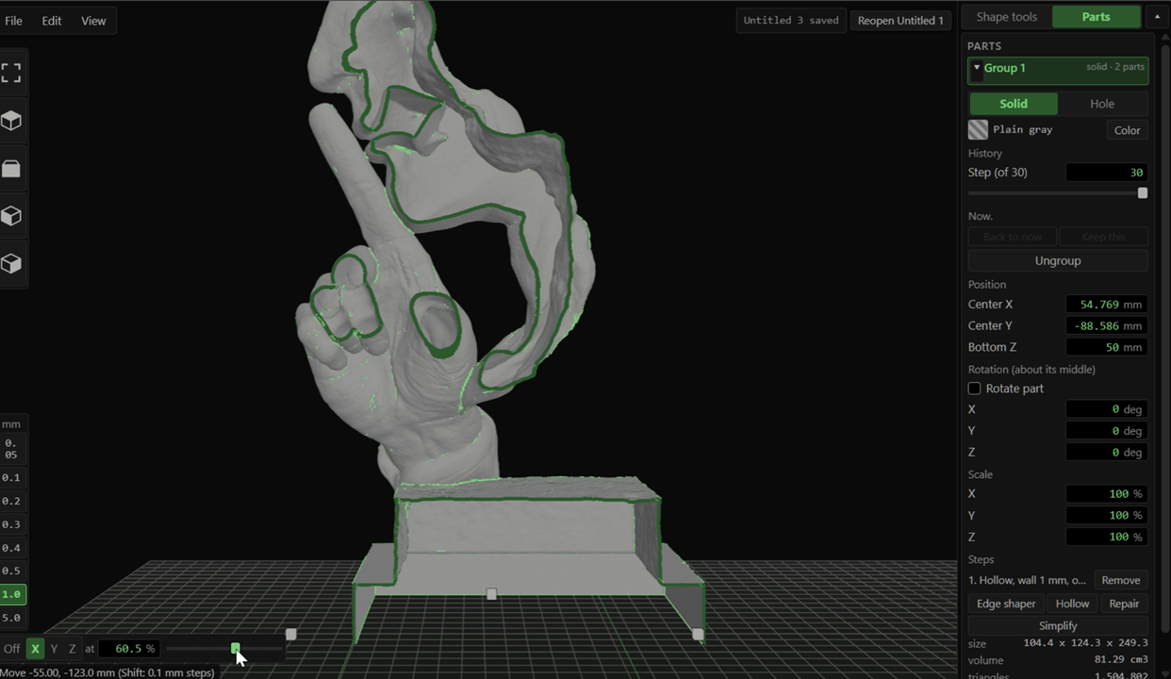Open the Edge shaper tool
The width and height of the screenshot is (1171, 679).
1006,604
